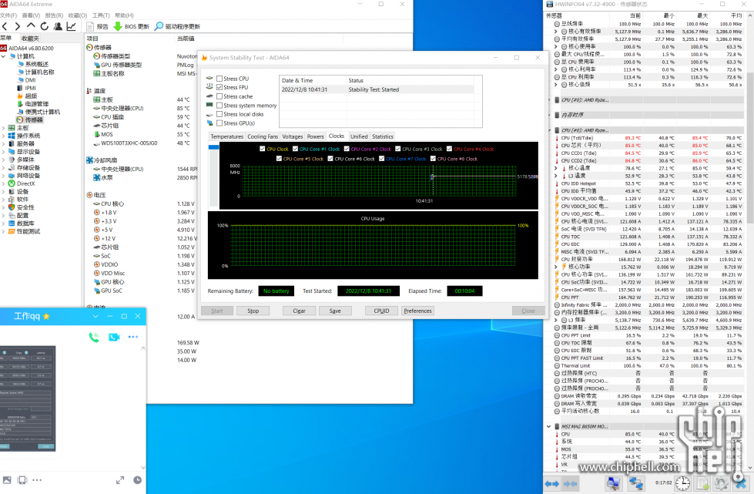The image size is (754, 494).
Task: Click HWiNFO add log file icon
Action: (703, 483)
